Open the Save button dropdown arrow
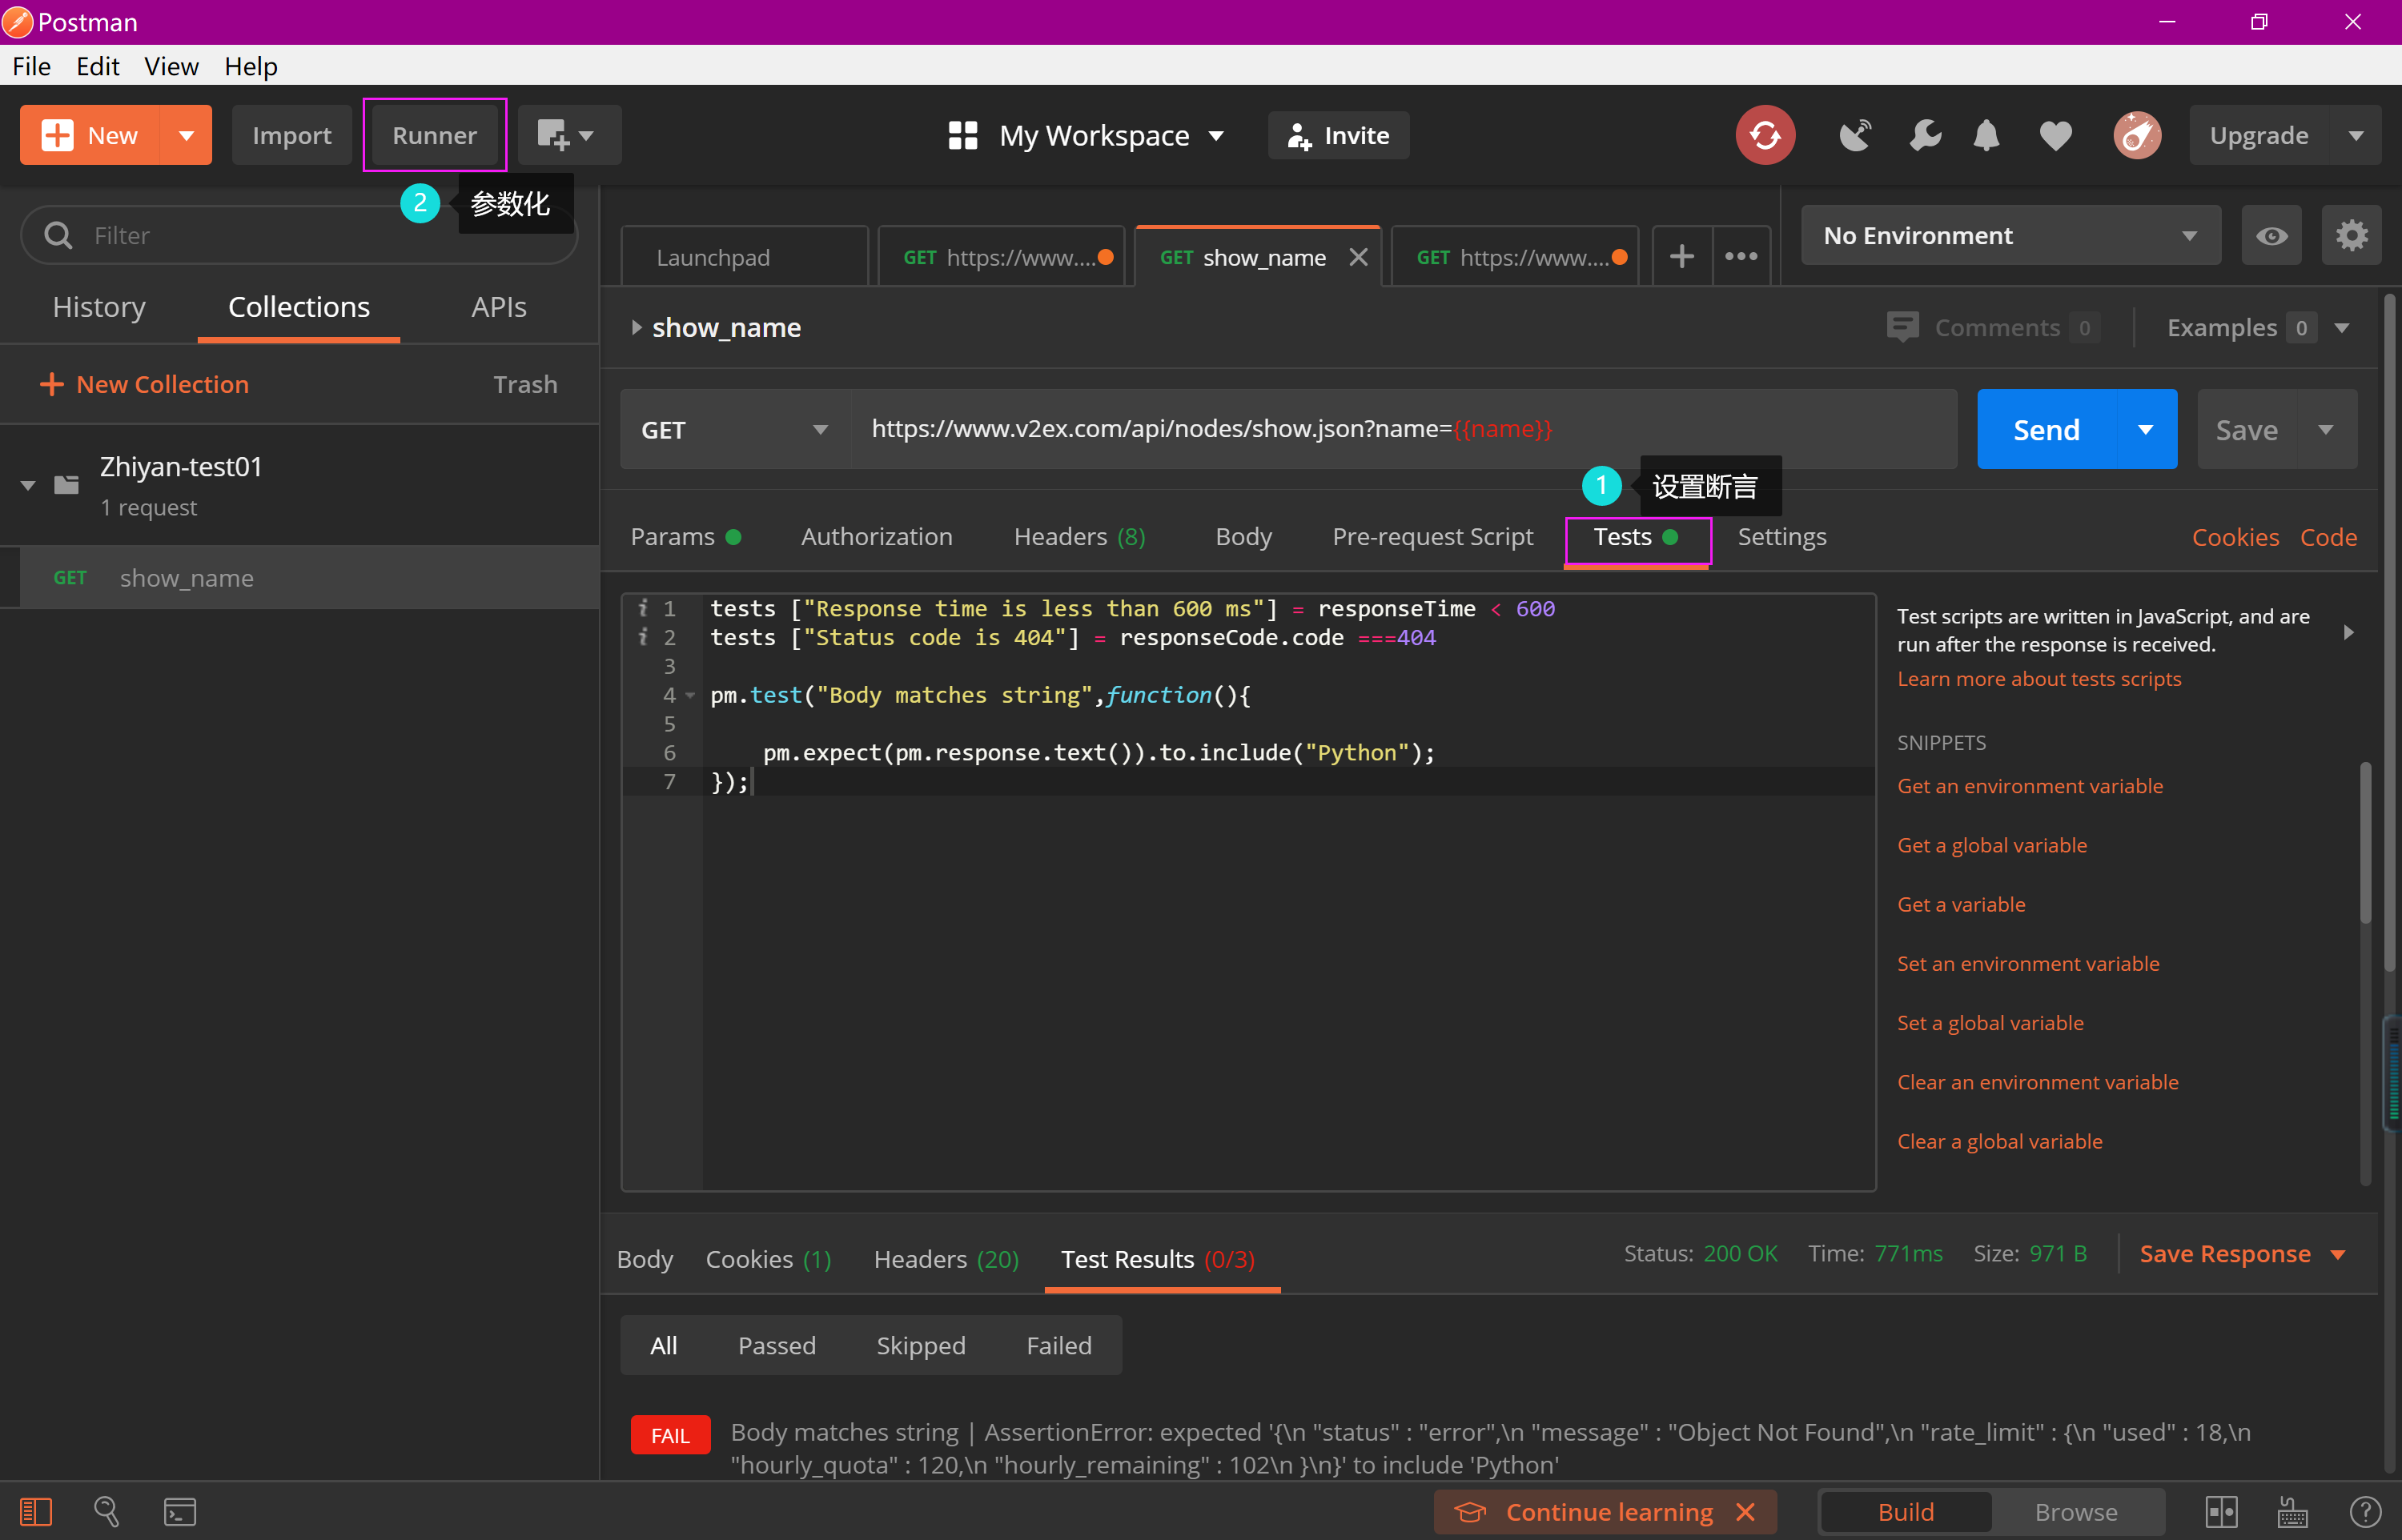The height and width of the screenshot is (1540, 2402). [x=2325, y=429]
